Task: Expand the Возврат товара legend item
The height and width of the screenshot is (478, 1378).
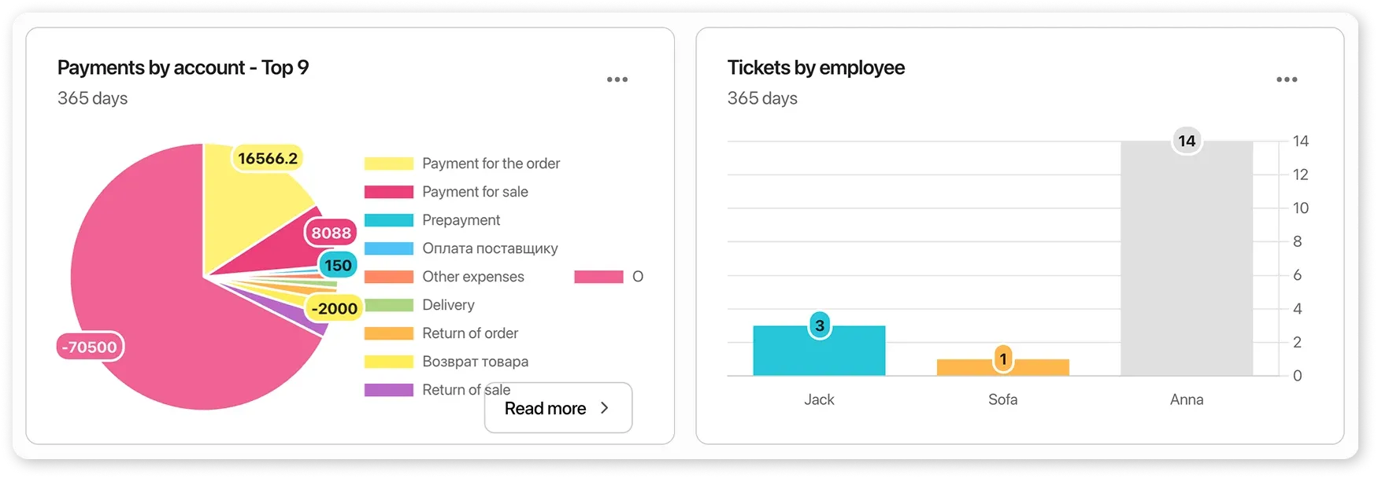Action: 476,362
